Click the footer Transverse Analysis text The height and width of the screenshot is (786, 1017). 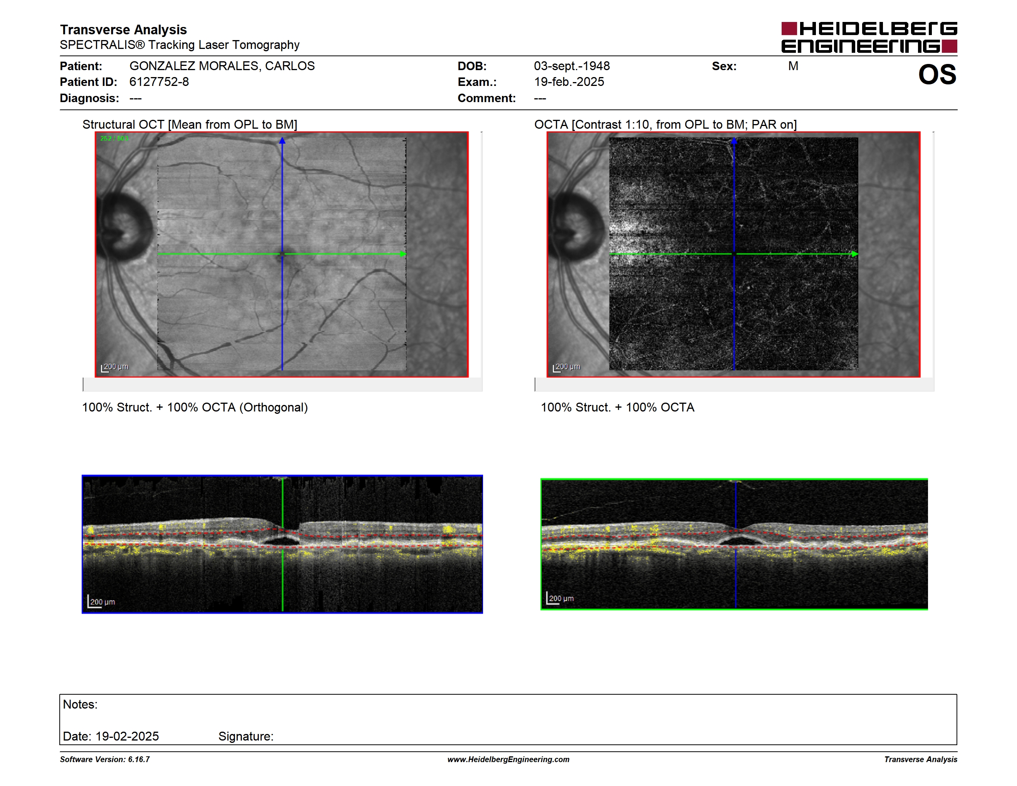click(921, 759)
